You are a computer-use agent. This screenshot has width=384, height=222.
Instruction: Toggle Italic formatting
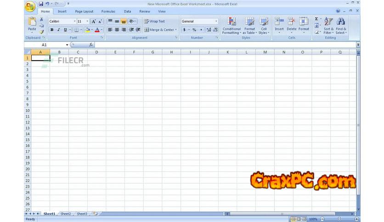pos(58,30)
